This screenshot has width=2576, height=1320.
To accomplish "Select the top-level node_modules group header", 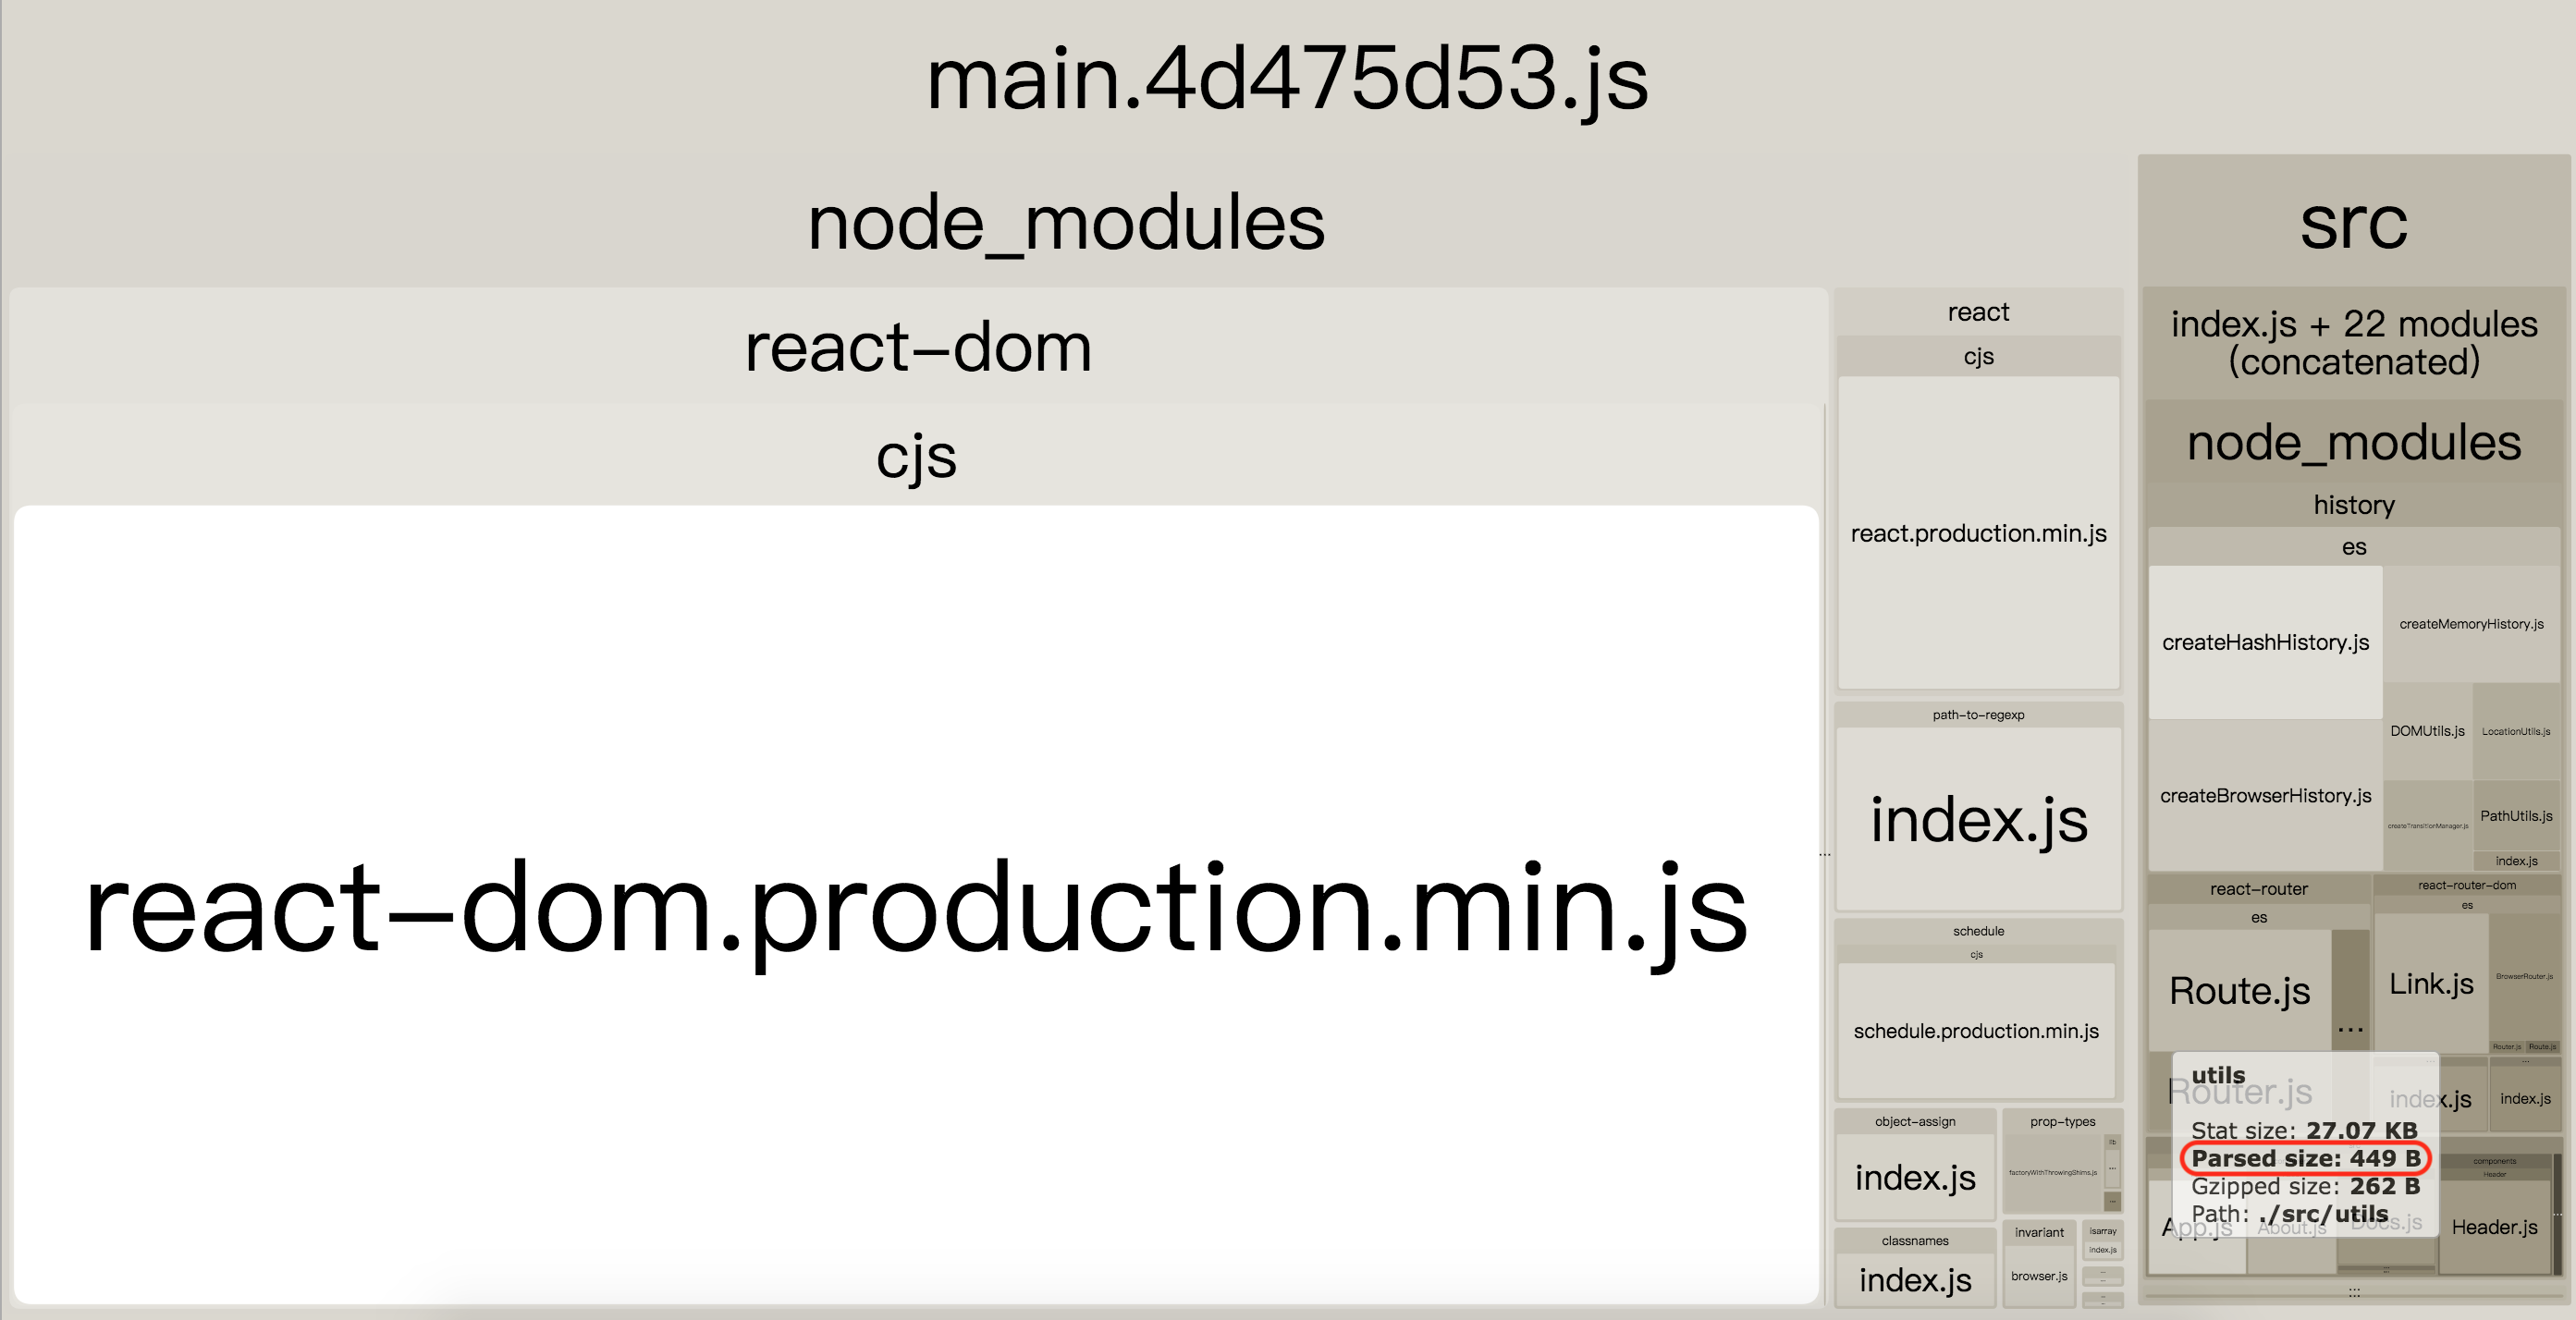I will (1066, 222).
